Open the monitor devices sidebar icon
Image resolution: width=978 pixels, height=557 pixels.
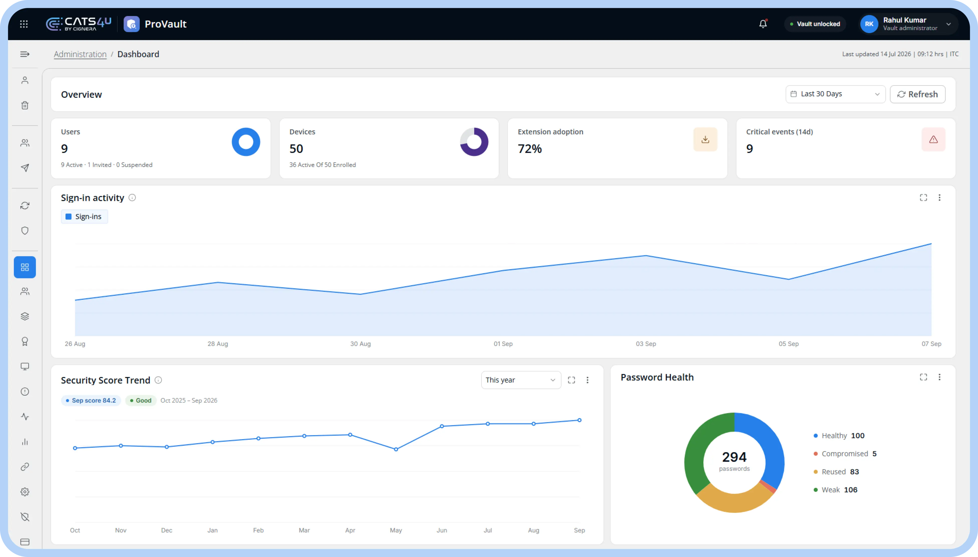pos(25,366)
